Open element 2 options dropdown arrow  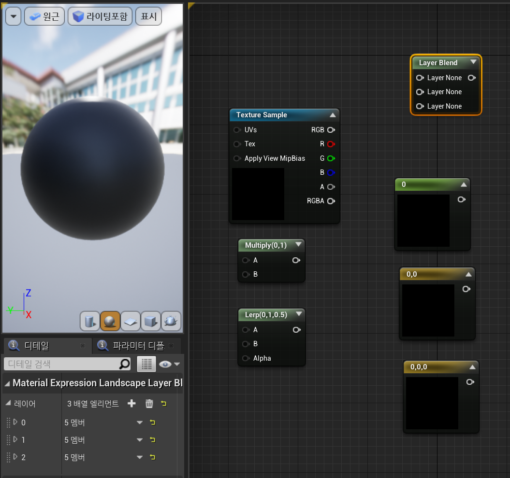click(x=140, y=457)
